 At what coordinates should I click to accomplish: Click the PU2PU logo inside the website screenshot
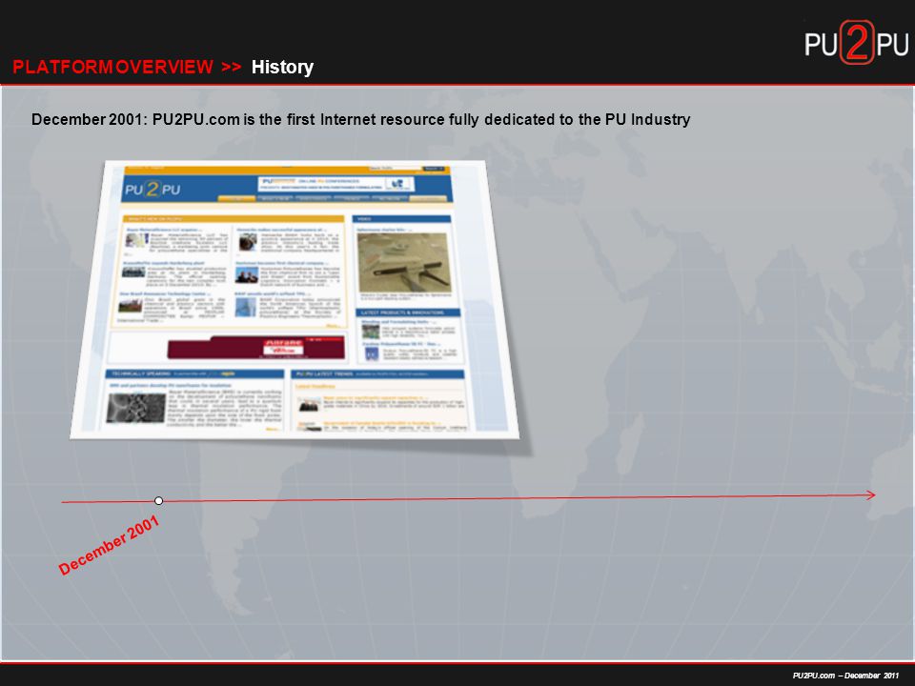152,189
